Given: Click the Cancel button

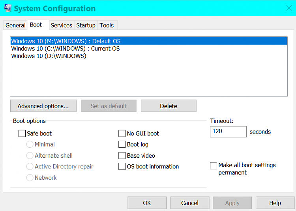Looking at the screenshot, I should [x=190, y=203].
